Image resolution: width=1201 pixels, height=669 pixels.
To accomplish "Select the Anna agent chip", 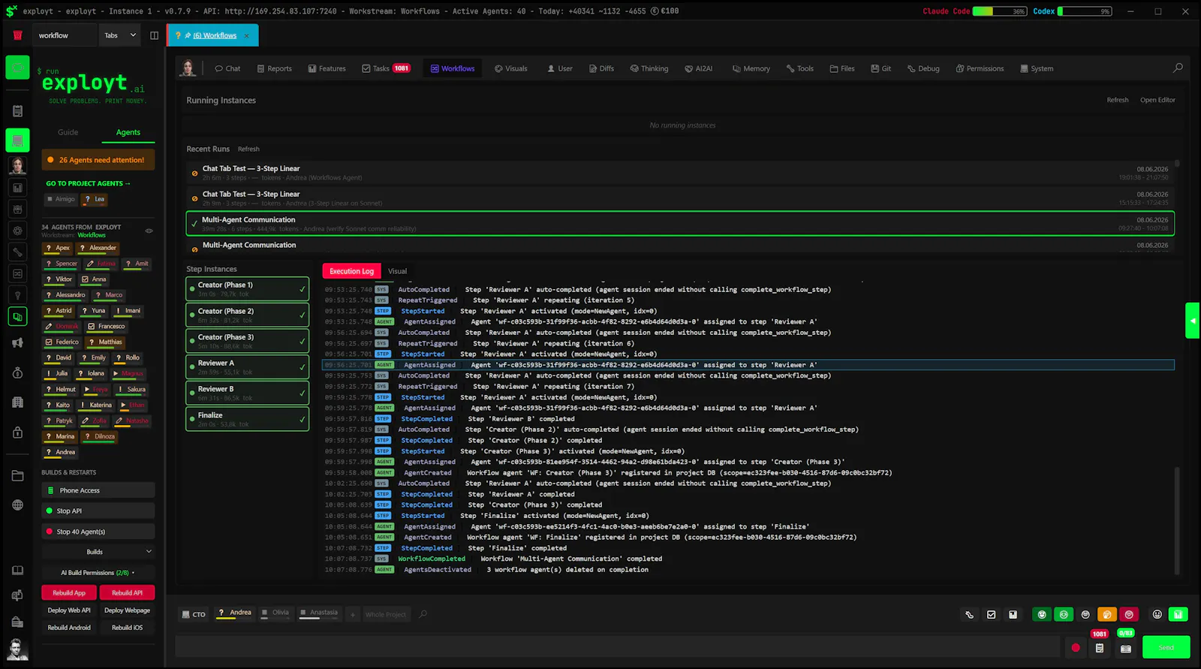I will pos(94,279).
